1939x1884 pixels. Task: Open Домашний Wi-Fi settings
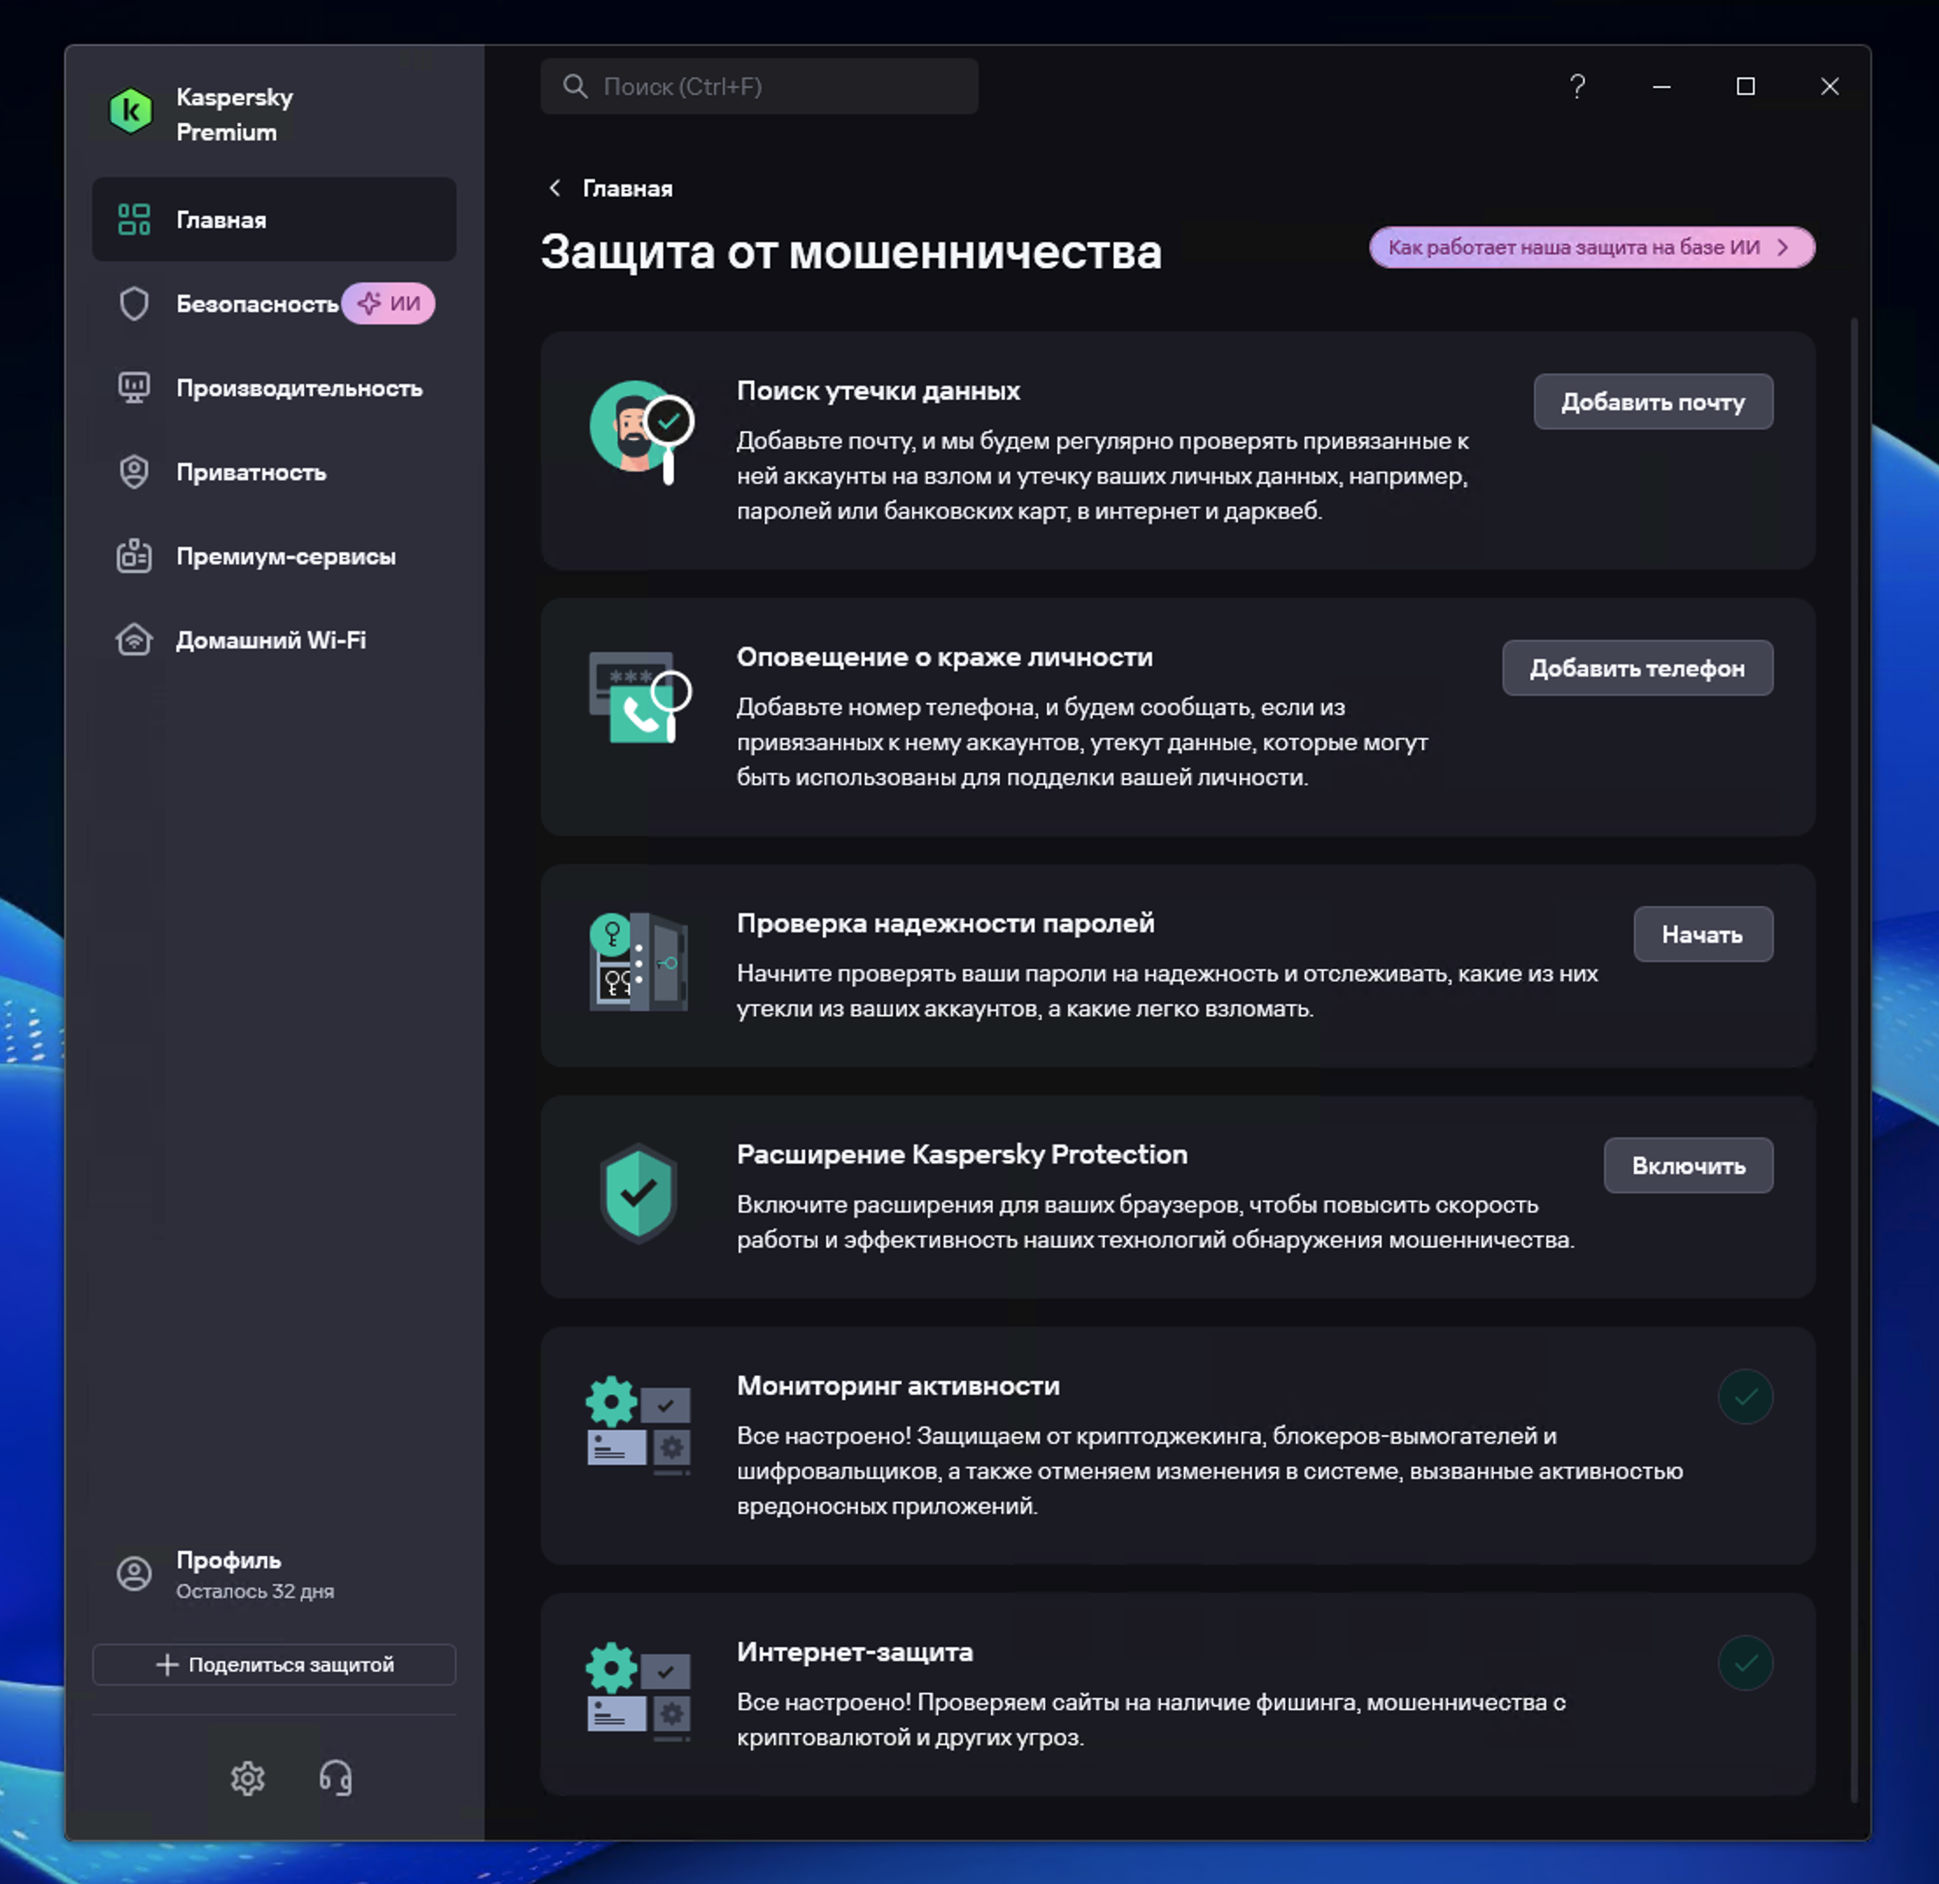click(270, 641)
